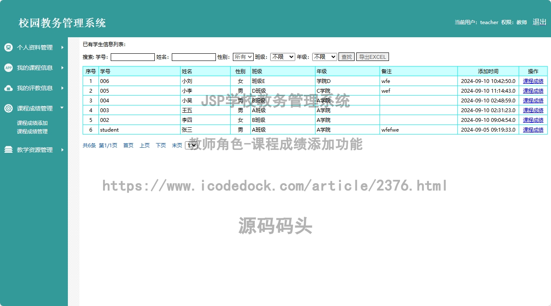The width and height of the screenshot is (551, 306).
Task: Open the page number dropdown
Action: [x=191, y=145]
